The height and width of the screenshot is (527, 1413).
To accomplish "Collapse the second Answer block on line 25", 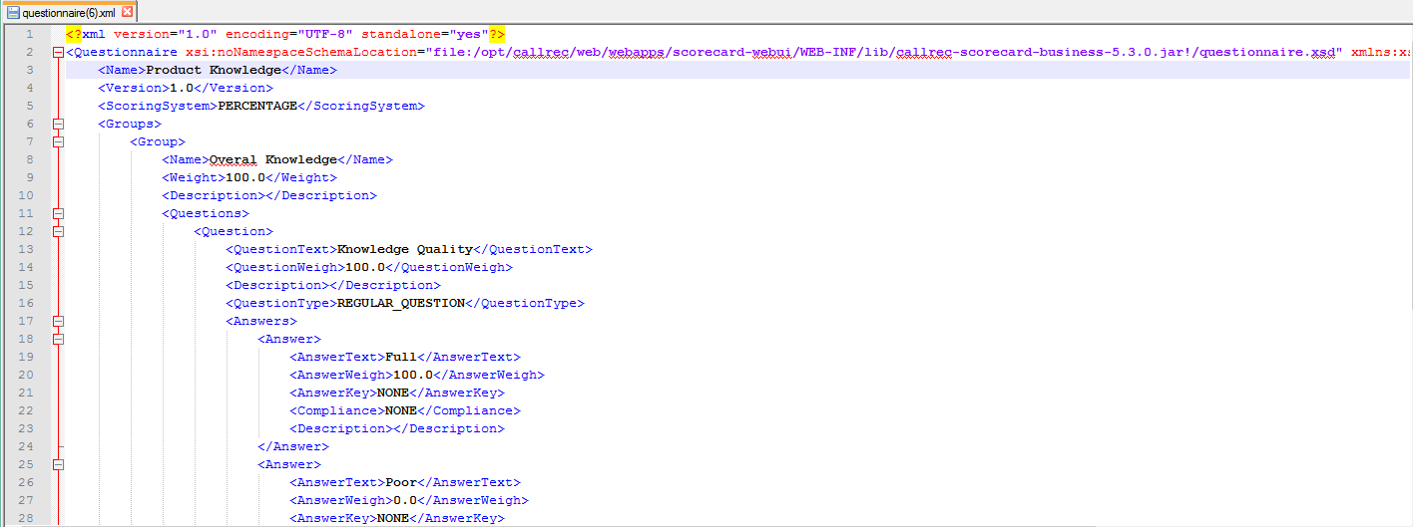I will [57, 464].
